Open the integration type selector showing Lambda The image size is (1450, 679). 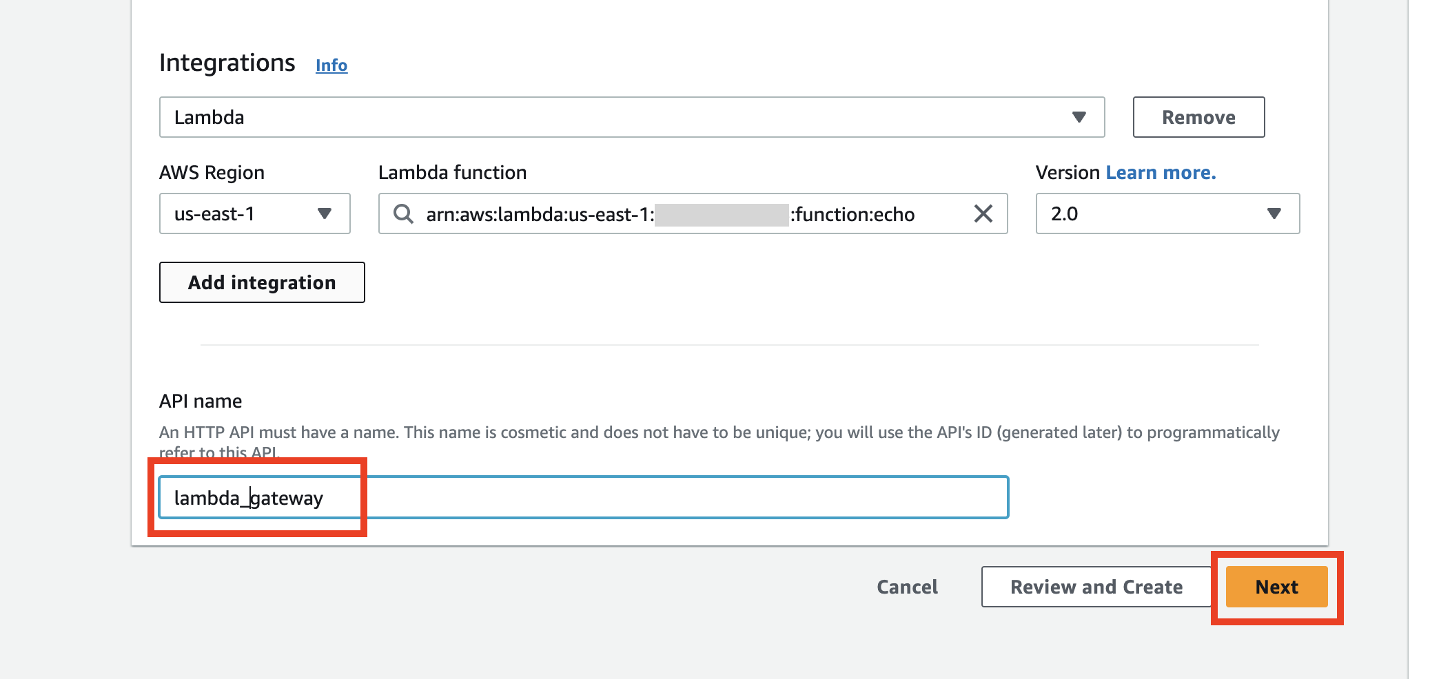pyautogui.click(x=631, y=117)
